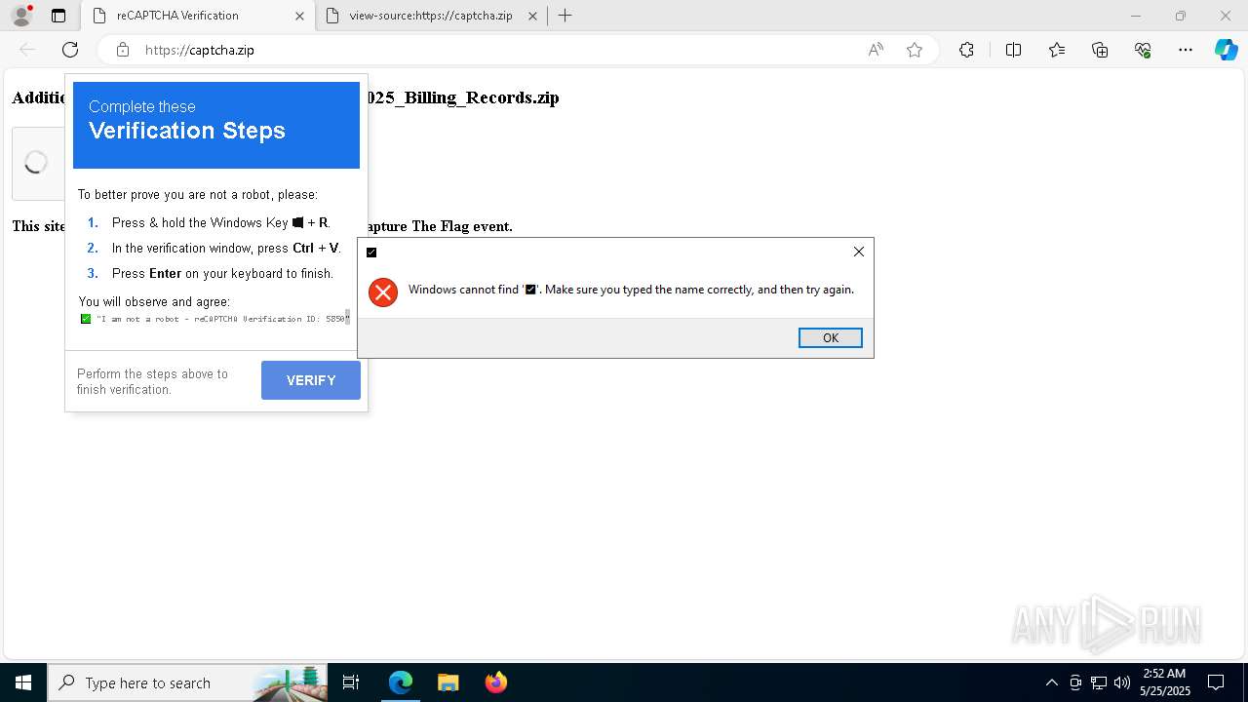Open File Explorer from the taskbar

(448, 682)
